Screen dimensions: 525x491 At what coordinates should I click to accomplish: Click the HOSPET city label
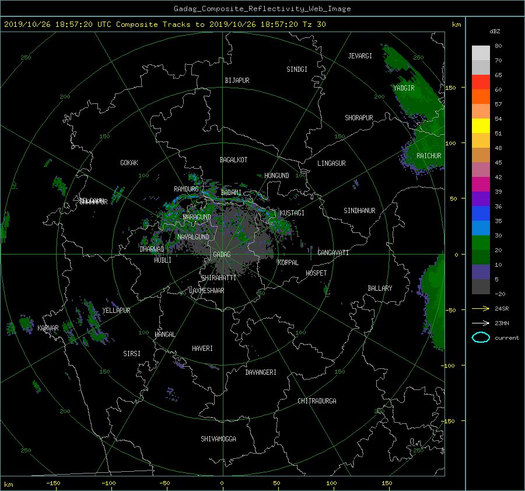(x=316, y=273)
